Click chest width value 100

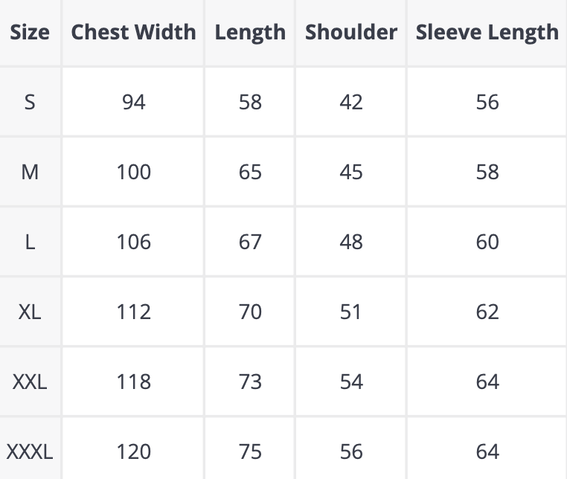134,172
